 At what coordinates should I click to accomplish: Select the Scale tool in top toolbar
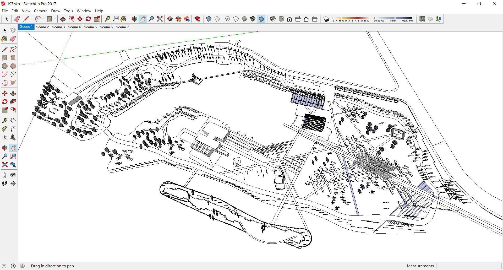click(x=97, y=19)
